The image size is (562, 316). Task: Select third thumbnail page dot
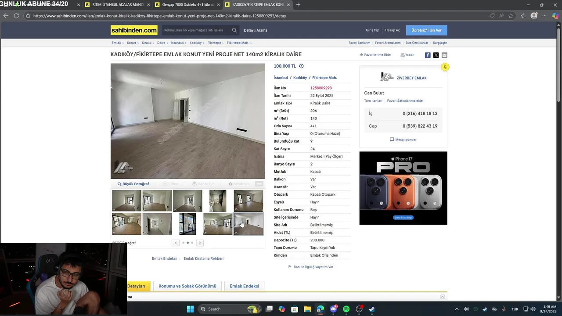click(x=192, y=243)
